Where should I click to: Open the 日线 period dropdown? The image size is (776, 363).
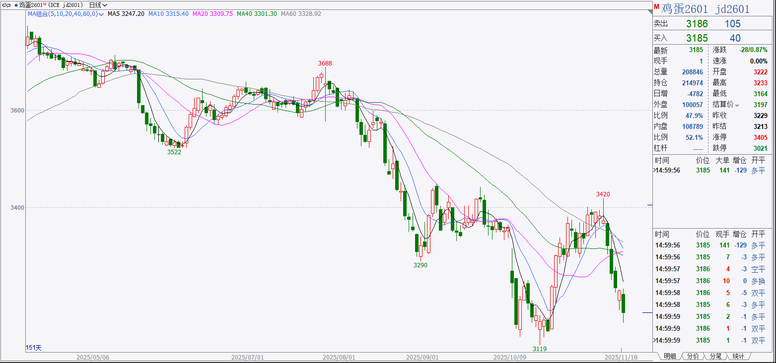(x=98, y=5)
